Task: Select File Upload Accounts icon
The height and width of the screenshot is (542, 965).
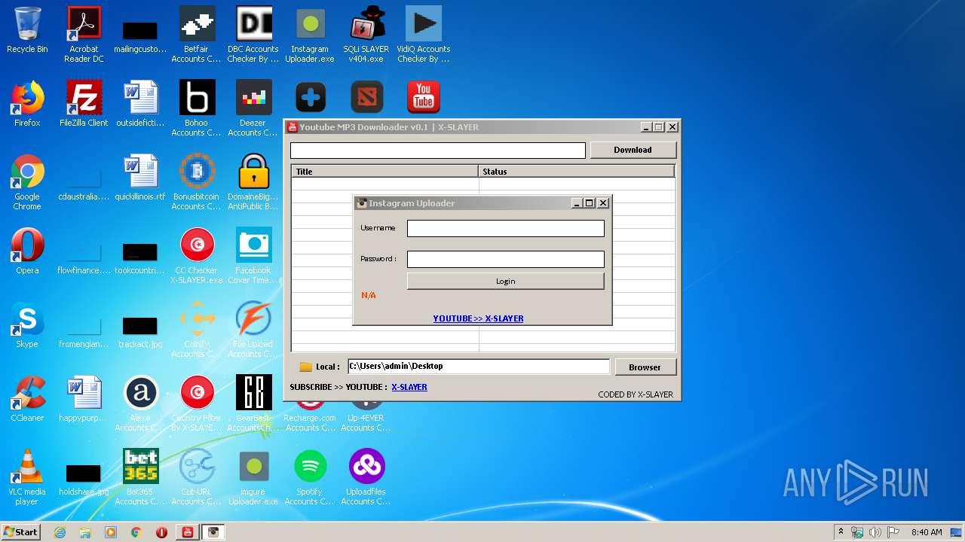Action: (x=253, y=330)
